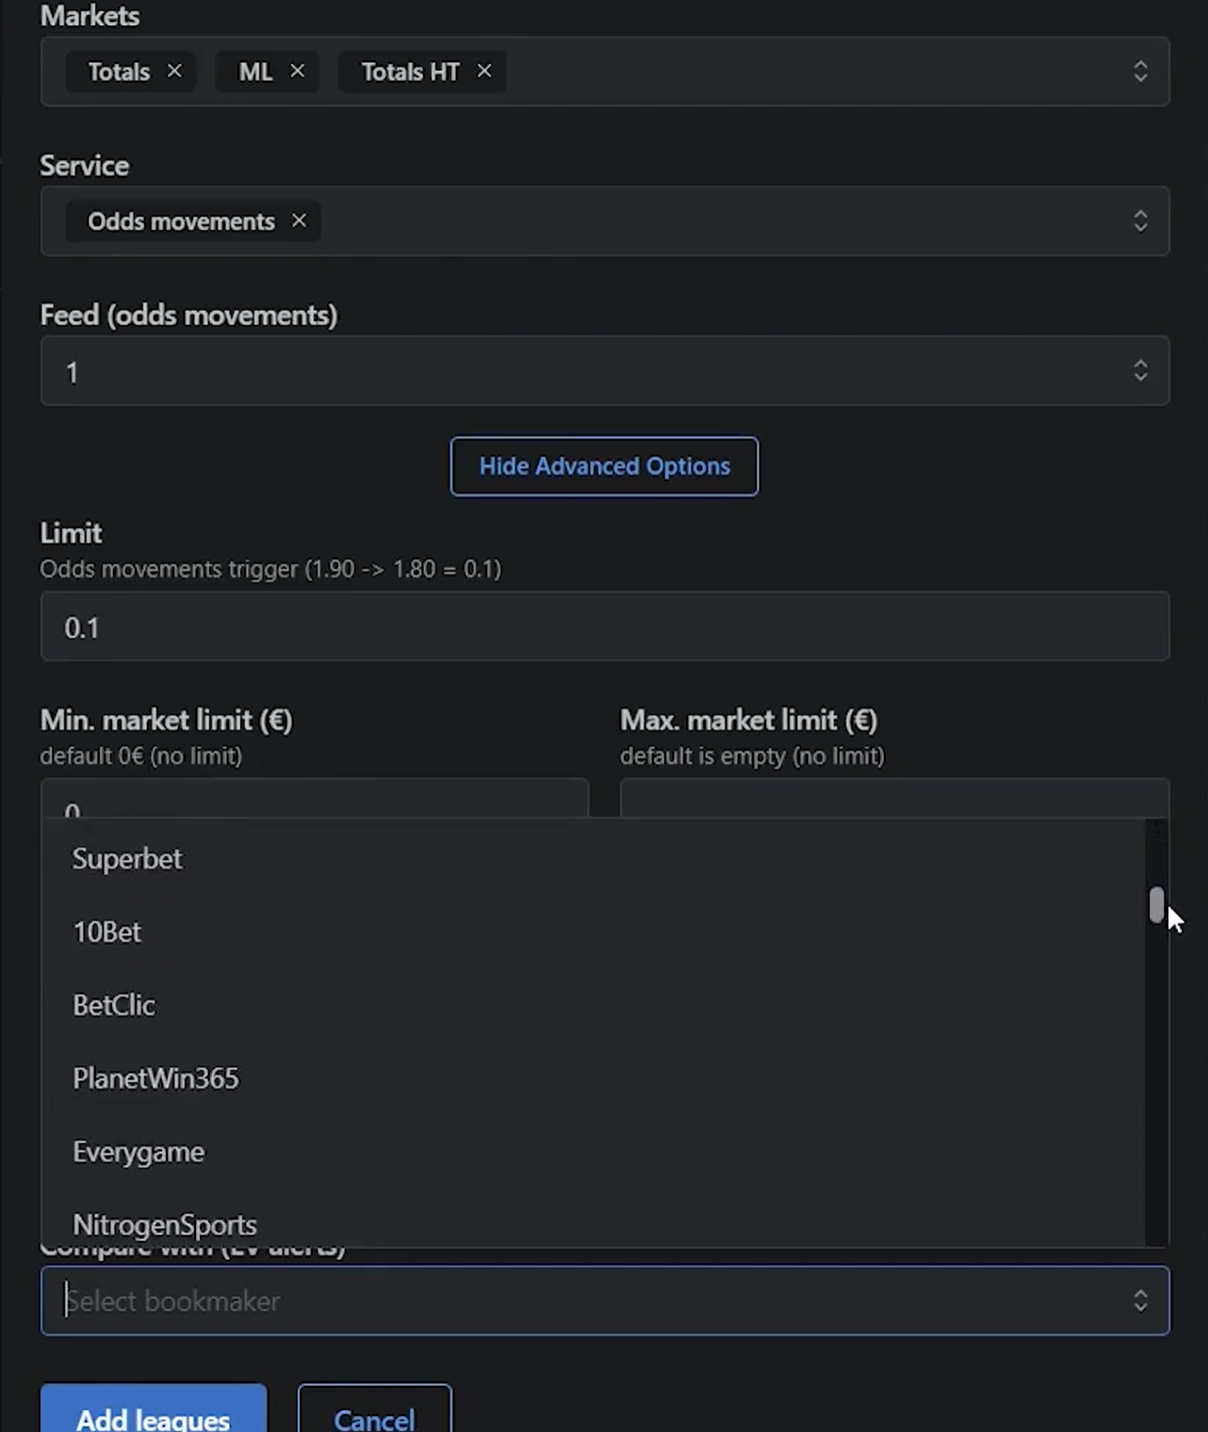Open the Service dropdown arrows
The height and width of the screenshot is (1432, 1208).
click(1140, 220)
